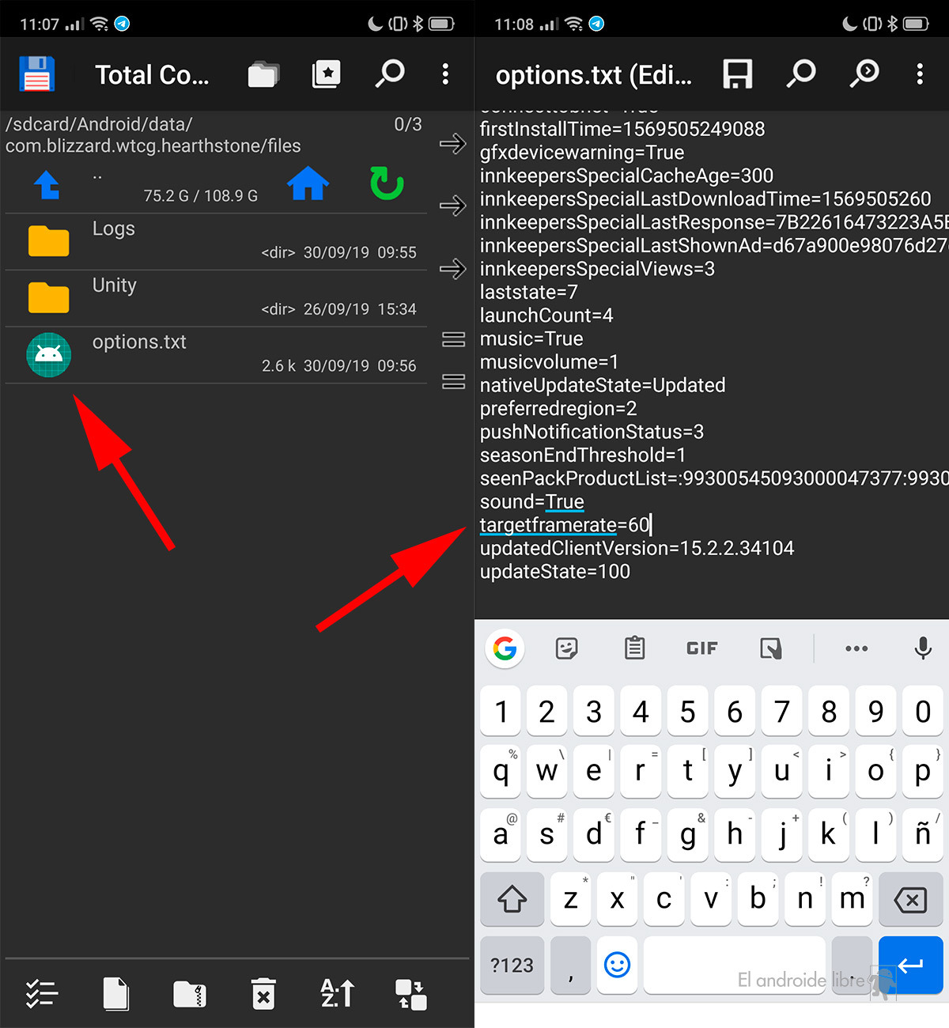Tap the updateState=100 line

[555, 572]
